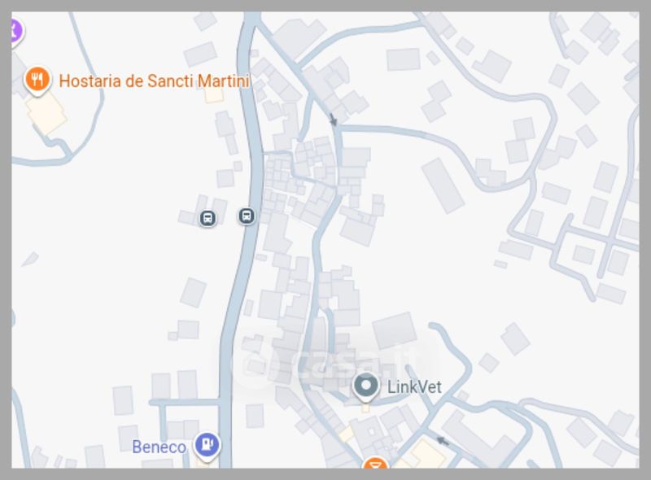Click the LinkVet location pin
The height and width of the screenshot is (480, 651).
[x=365, y=387]
